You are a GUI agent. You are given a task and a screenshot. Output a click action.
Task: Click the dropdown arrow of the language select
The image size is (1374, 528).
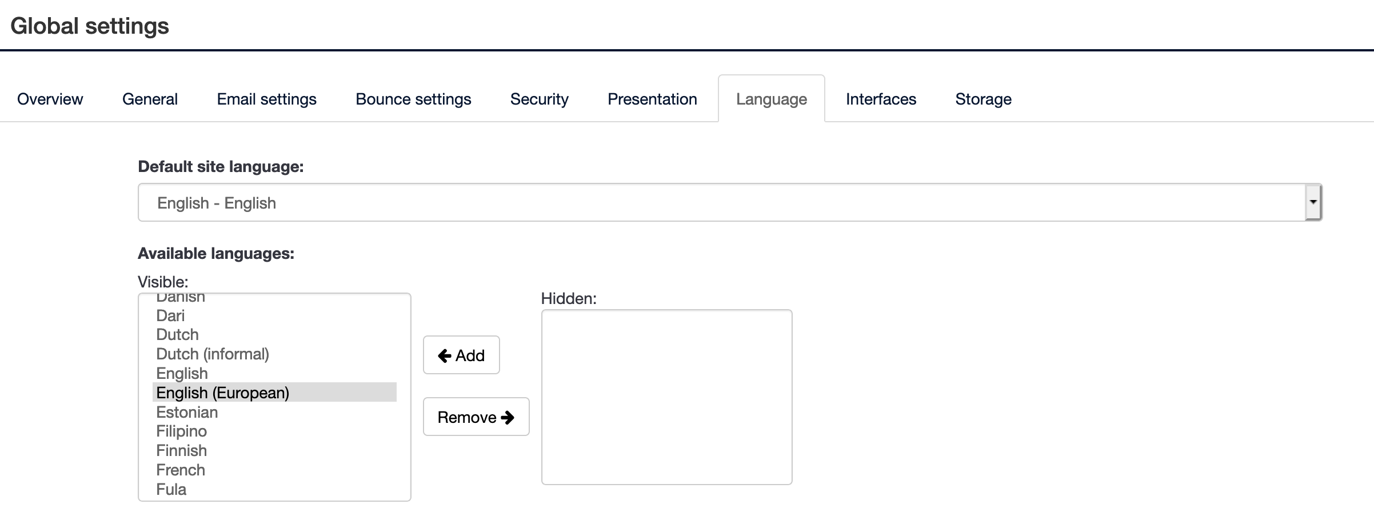pyautogui.click(x=1313, y=202)
